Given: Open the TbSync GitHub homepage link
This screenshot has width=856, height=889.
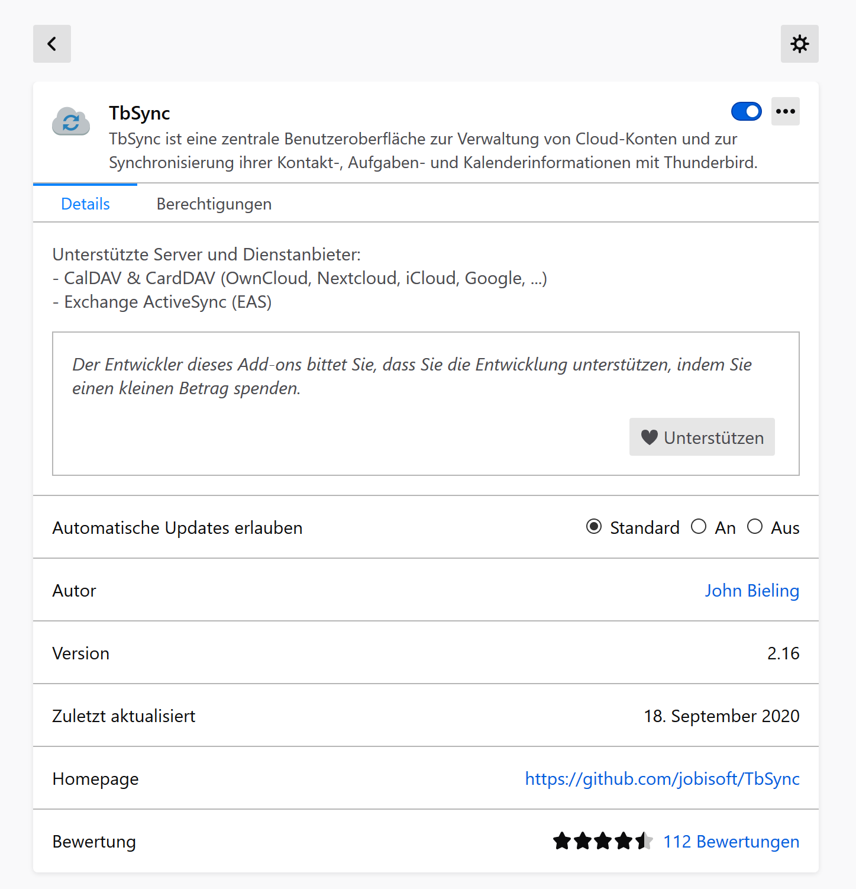Looking at the screenshot, I should 662,779.
